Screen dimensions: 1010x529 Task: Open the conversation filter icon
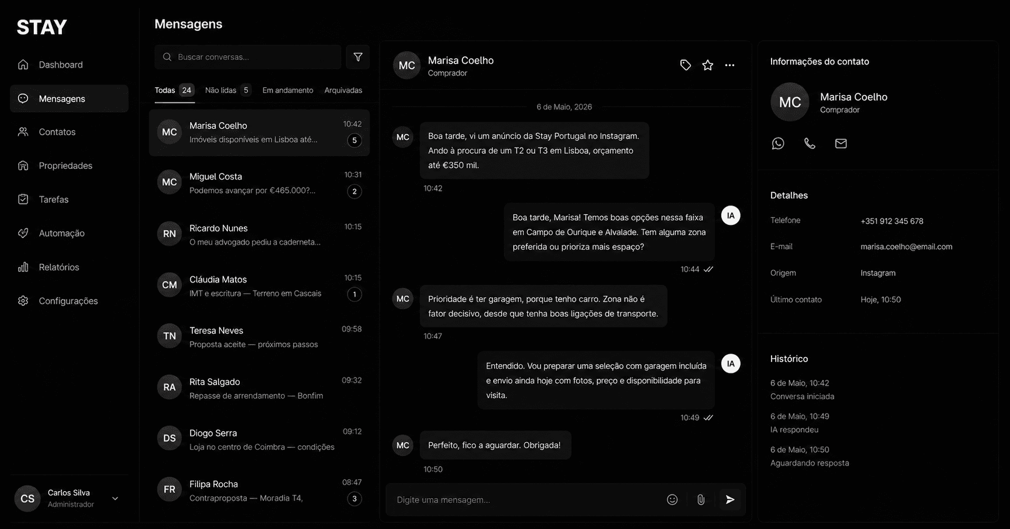tap(357, 57)
